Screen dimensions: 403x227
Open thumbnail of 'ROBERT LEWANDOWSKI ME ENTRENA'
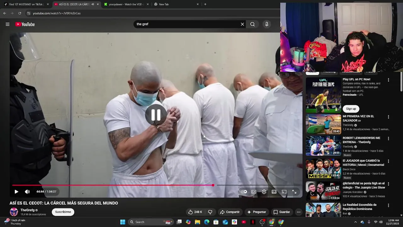pyautogui.click(x=323, y=146)
